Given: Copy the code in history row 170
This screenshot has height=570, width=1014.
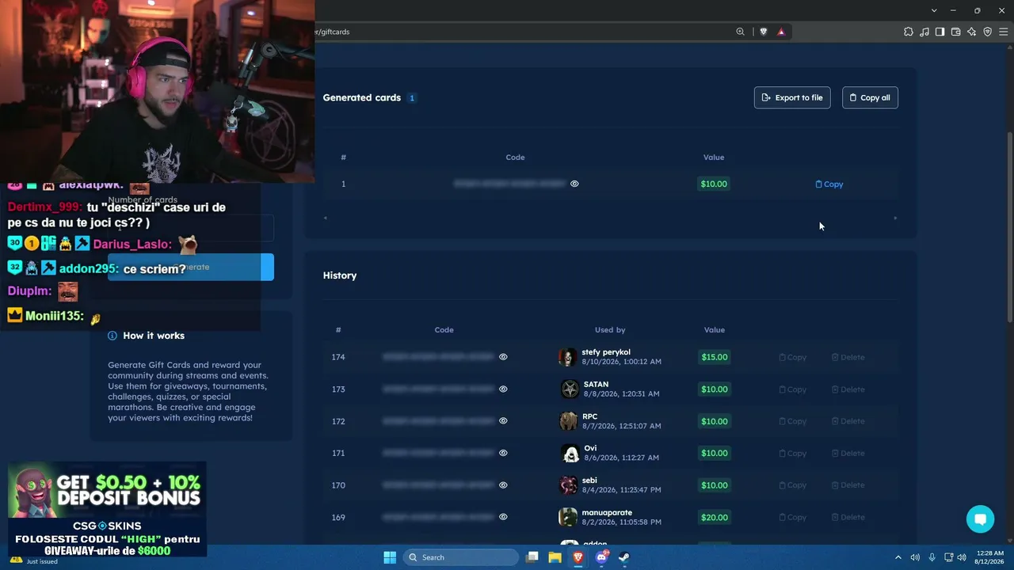Looking at the screenshot, I should [792, 485].
